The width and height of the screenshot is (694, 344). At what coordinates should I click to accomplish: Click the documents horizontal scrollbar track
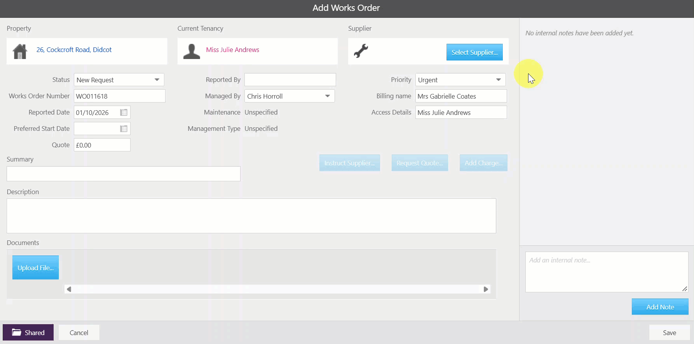pyautogui.click(x=277, y=289)
